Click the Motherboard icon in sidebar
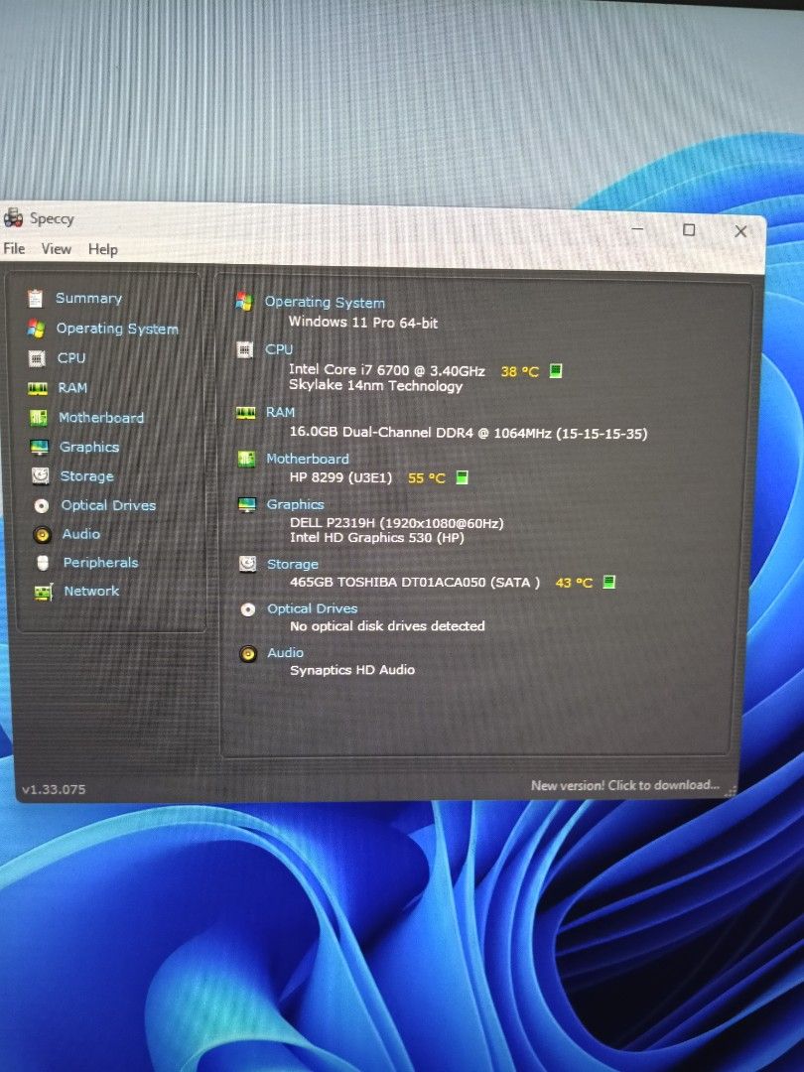Viewport: 804px width, 1072px height. coord(39,418)
